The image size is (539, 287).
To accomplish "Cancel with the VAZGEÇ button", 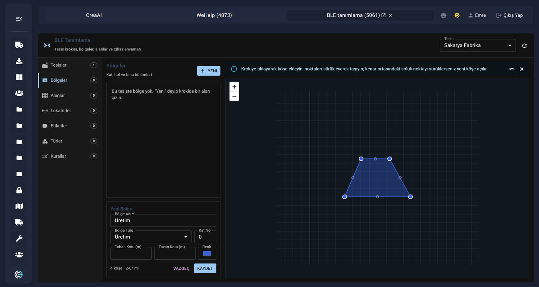I will (x=181, y=269).
